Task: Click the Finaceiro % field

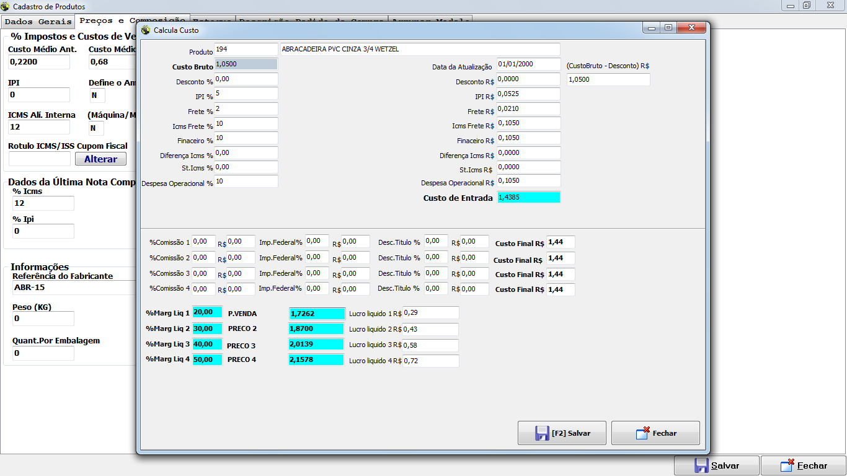Action: 246,138
